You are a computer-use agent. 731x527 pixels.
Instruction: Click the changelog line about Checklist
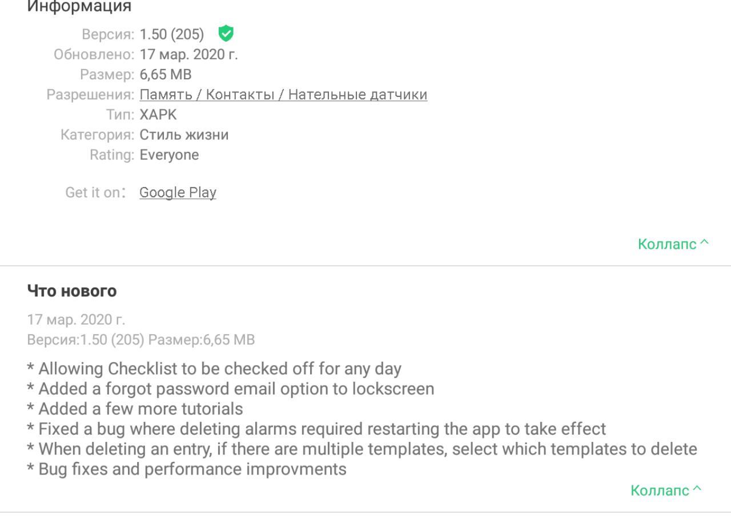pyautogui.click(x=214, y=369)
